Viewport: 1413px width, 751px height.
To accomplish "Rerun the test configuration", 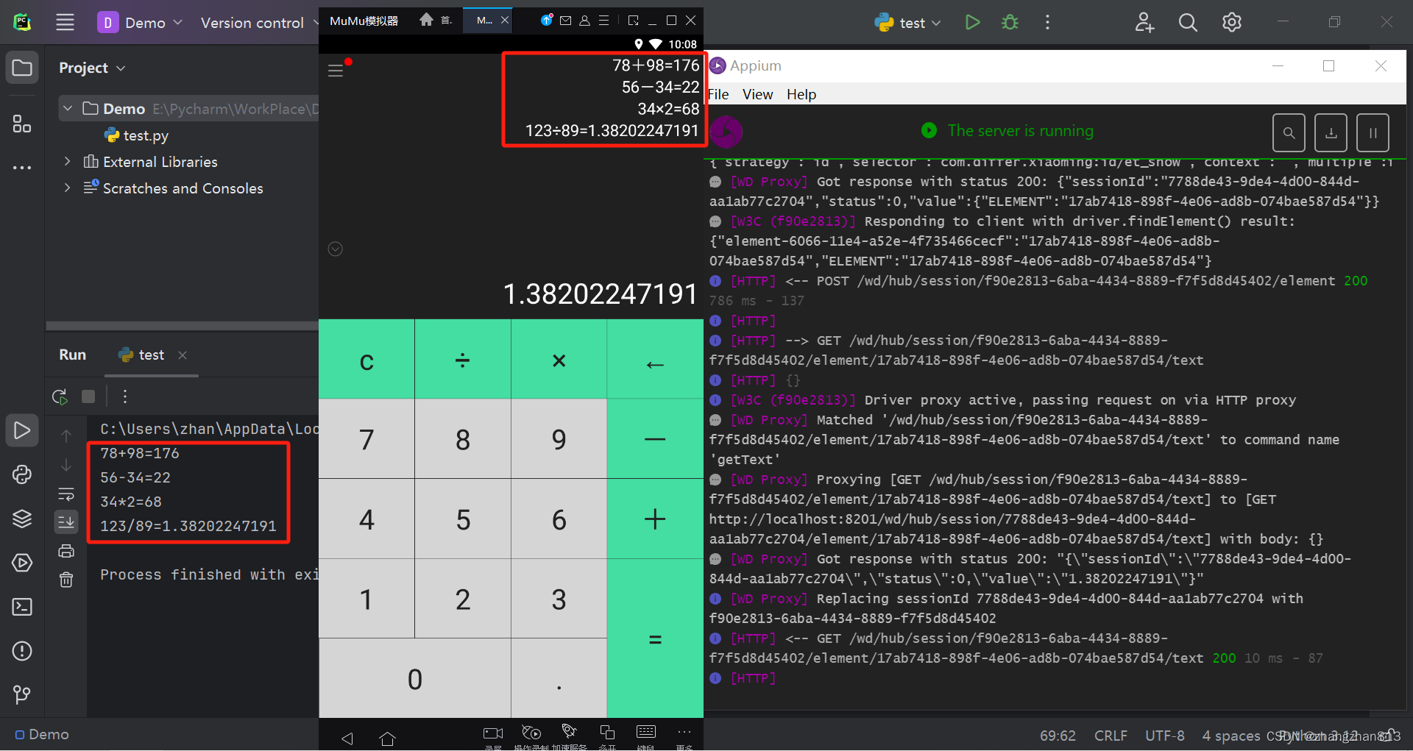I will pos(60,396).
